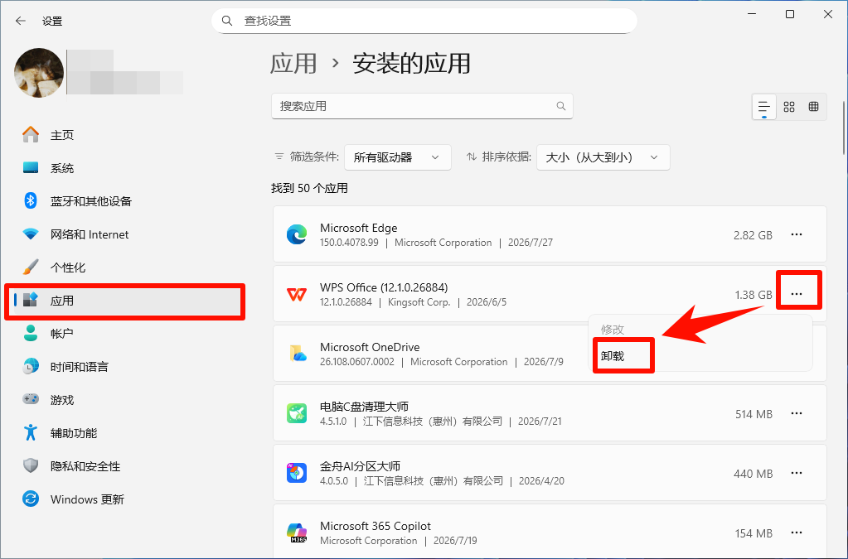Click the 2.82 GB size value
The height and width of the screenshot is (559, 848).
(x=753, y=235)
